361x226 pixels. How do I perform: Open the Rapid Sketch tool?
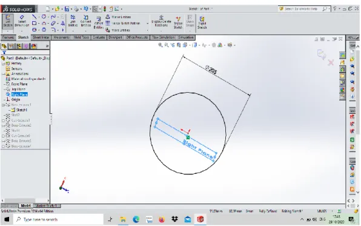click(202, 22)
